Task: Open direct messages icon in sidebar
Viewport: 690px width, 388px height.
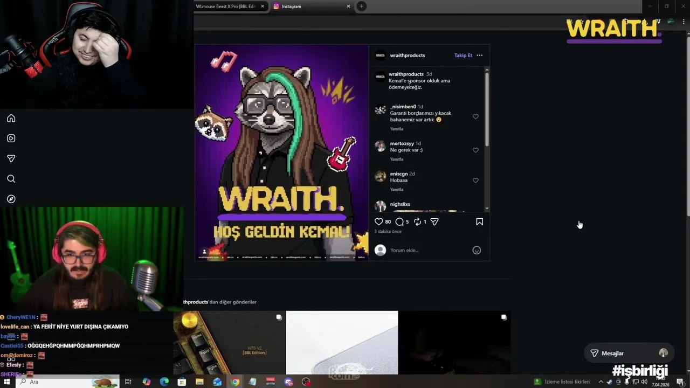Action: 11,158
